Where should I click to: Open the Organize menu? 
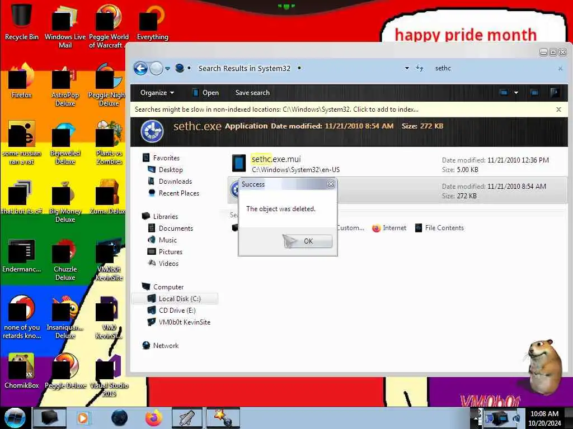[x=157, y=93]
